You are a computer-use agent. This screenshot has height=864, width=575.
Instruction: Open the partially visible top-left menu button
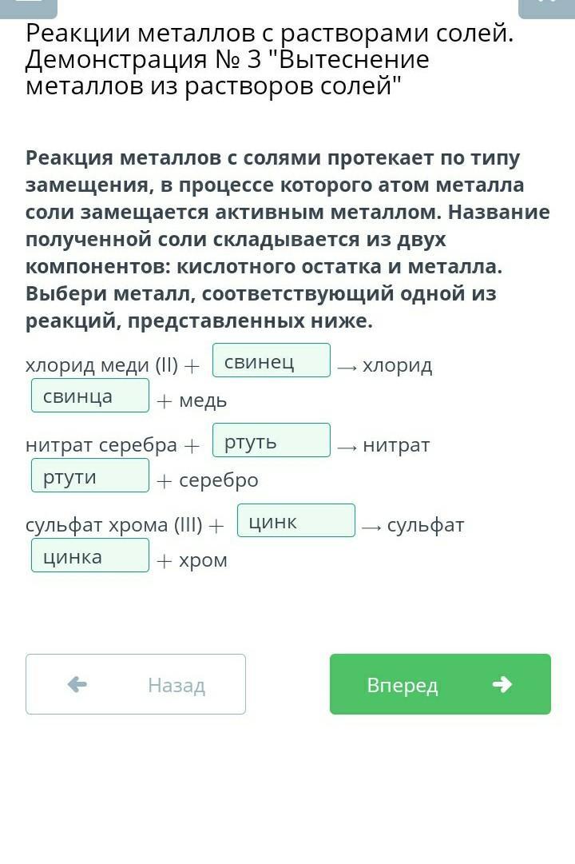point(29,8)
